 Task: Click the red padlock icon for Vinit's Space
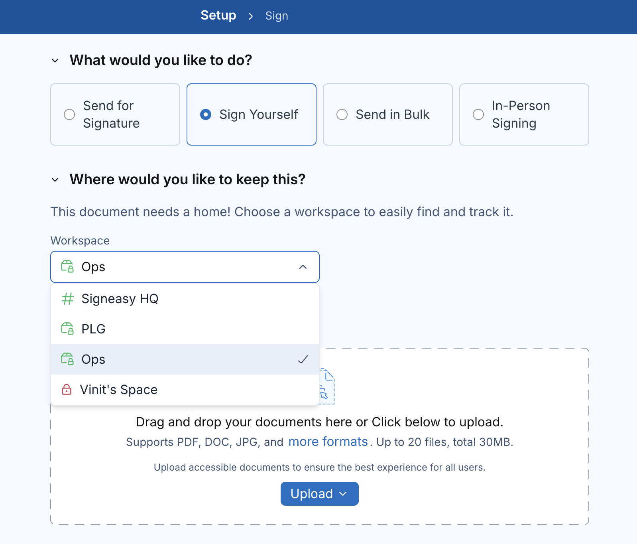67,389
